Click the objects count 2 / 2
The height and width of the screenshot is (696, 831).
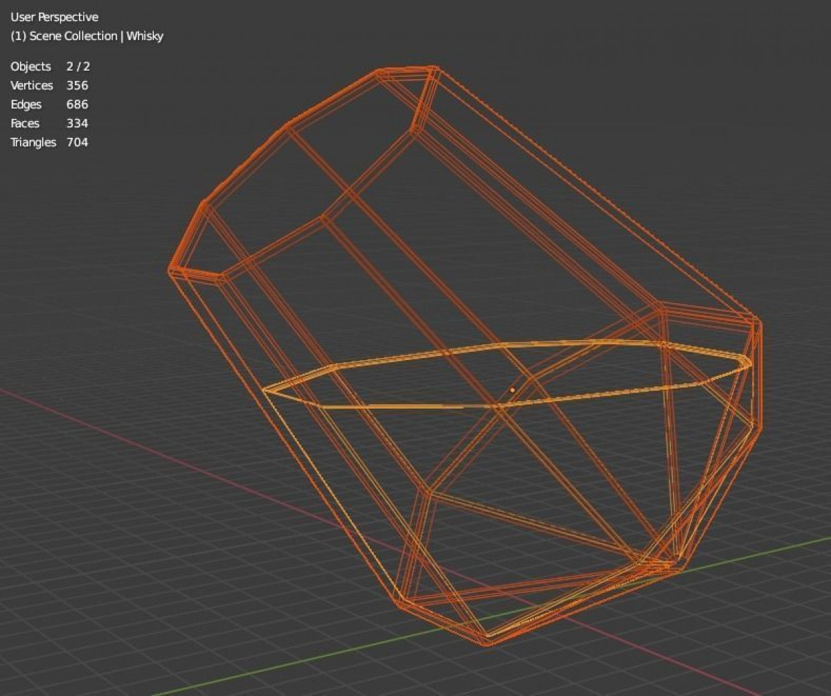tap(78, 66)
